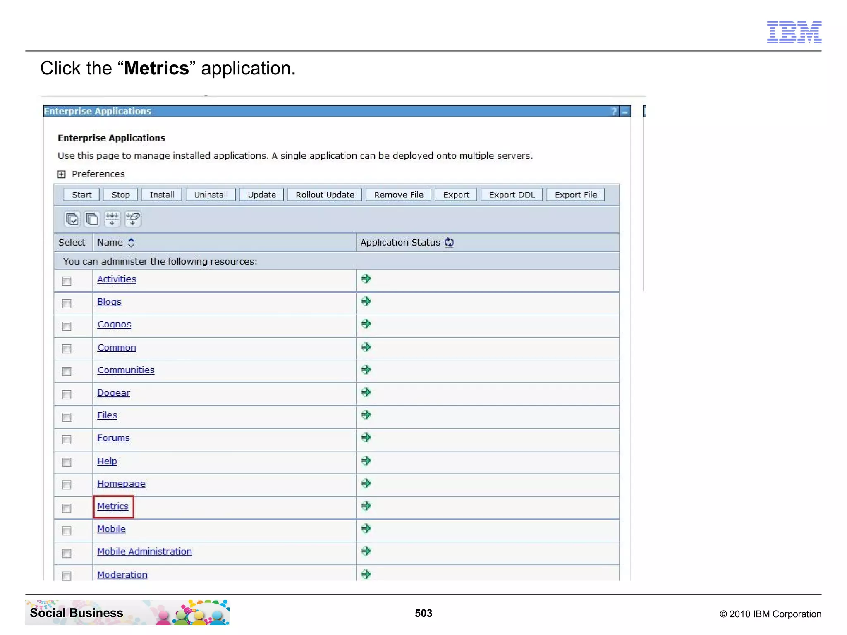Check the Metrics checkbox

click(67, 508)
